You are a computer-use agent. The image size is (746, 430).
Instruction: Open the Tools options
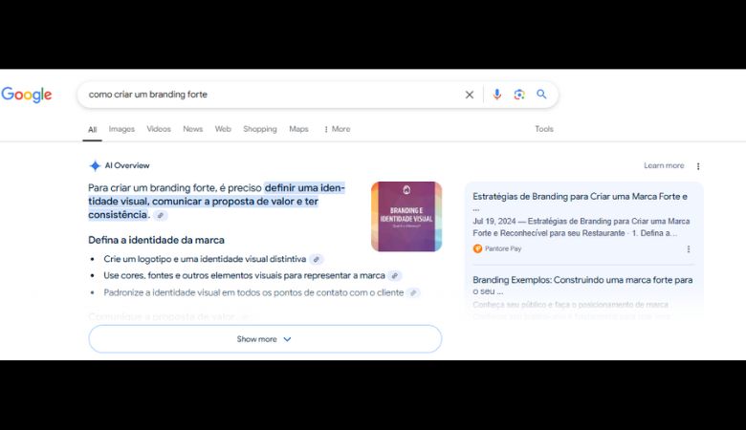tap(543, 129)
